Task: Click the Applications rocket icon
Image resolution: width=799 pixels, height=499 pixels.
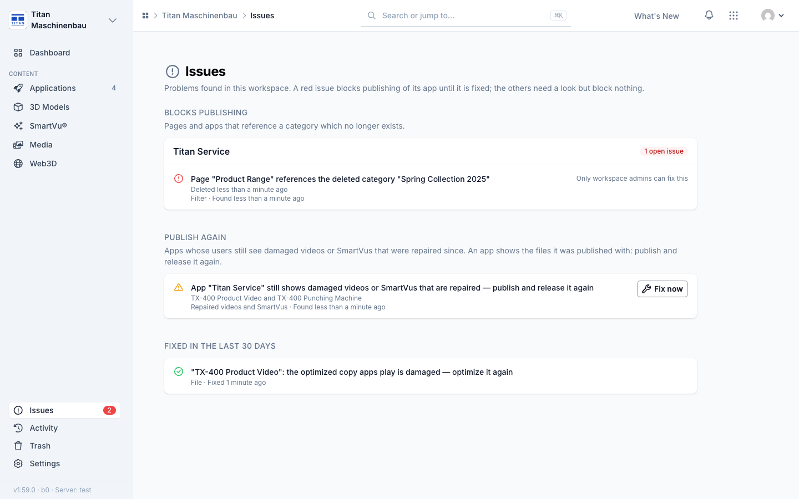Action: (18, 88)
